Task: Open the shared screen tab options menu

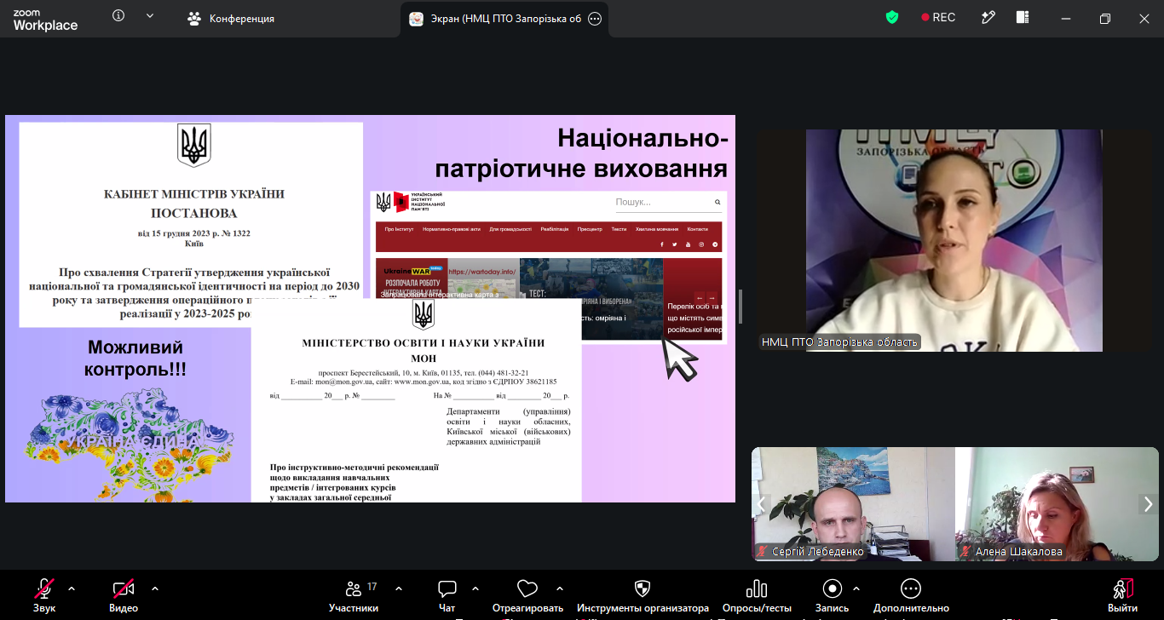Action: tap(595, 19)
